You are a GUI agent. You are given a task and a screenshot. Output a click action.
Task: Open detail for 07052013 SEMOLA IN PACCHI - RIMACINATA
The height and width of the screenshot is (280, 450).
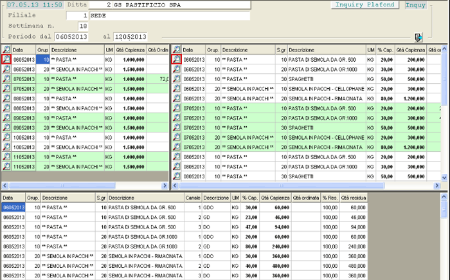click(177, 147)
